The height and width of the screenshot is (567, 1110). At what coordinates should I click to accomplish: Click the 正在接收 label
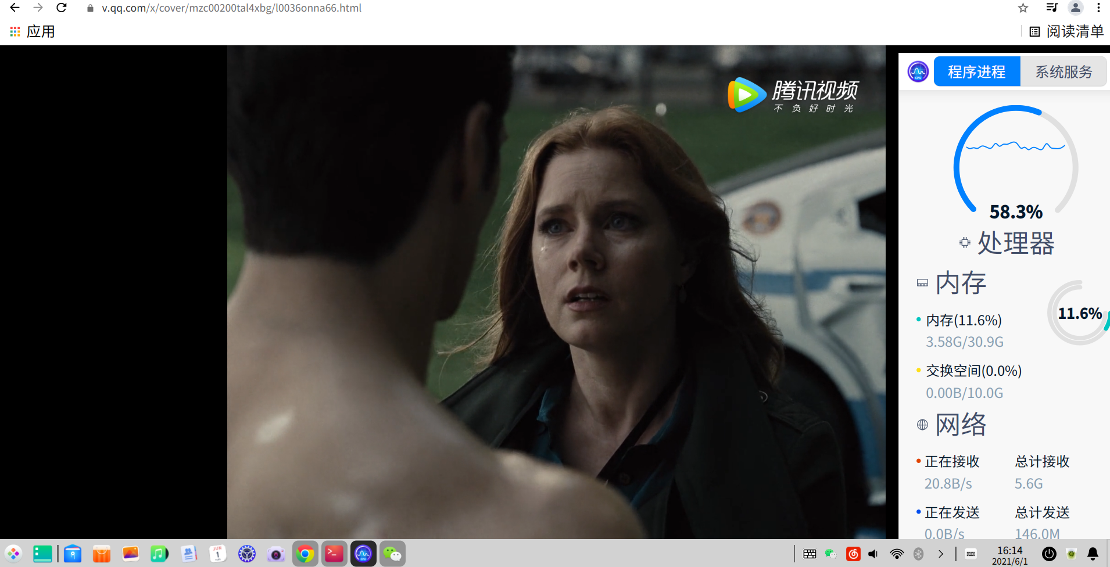952,461
